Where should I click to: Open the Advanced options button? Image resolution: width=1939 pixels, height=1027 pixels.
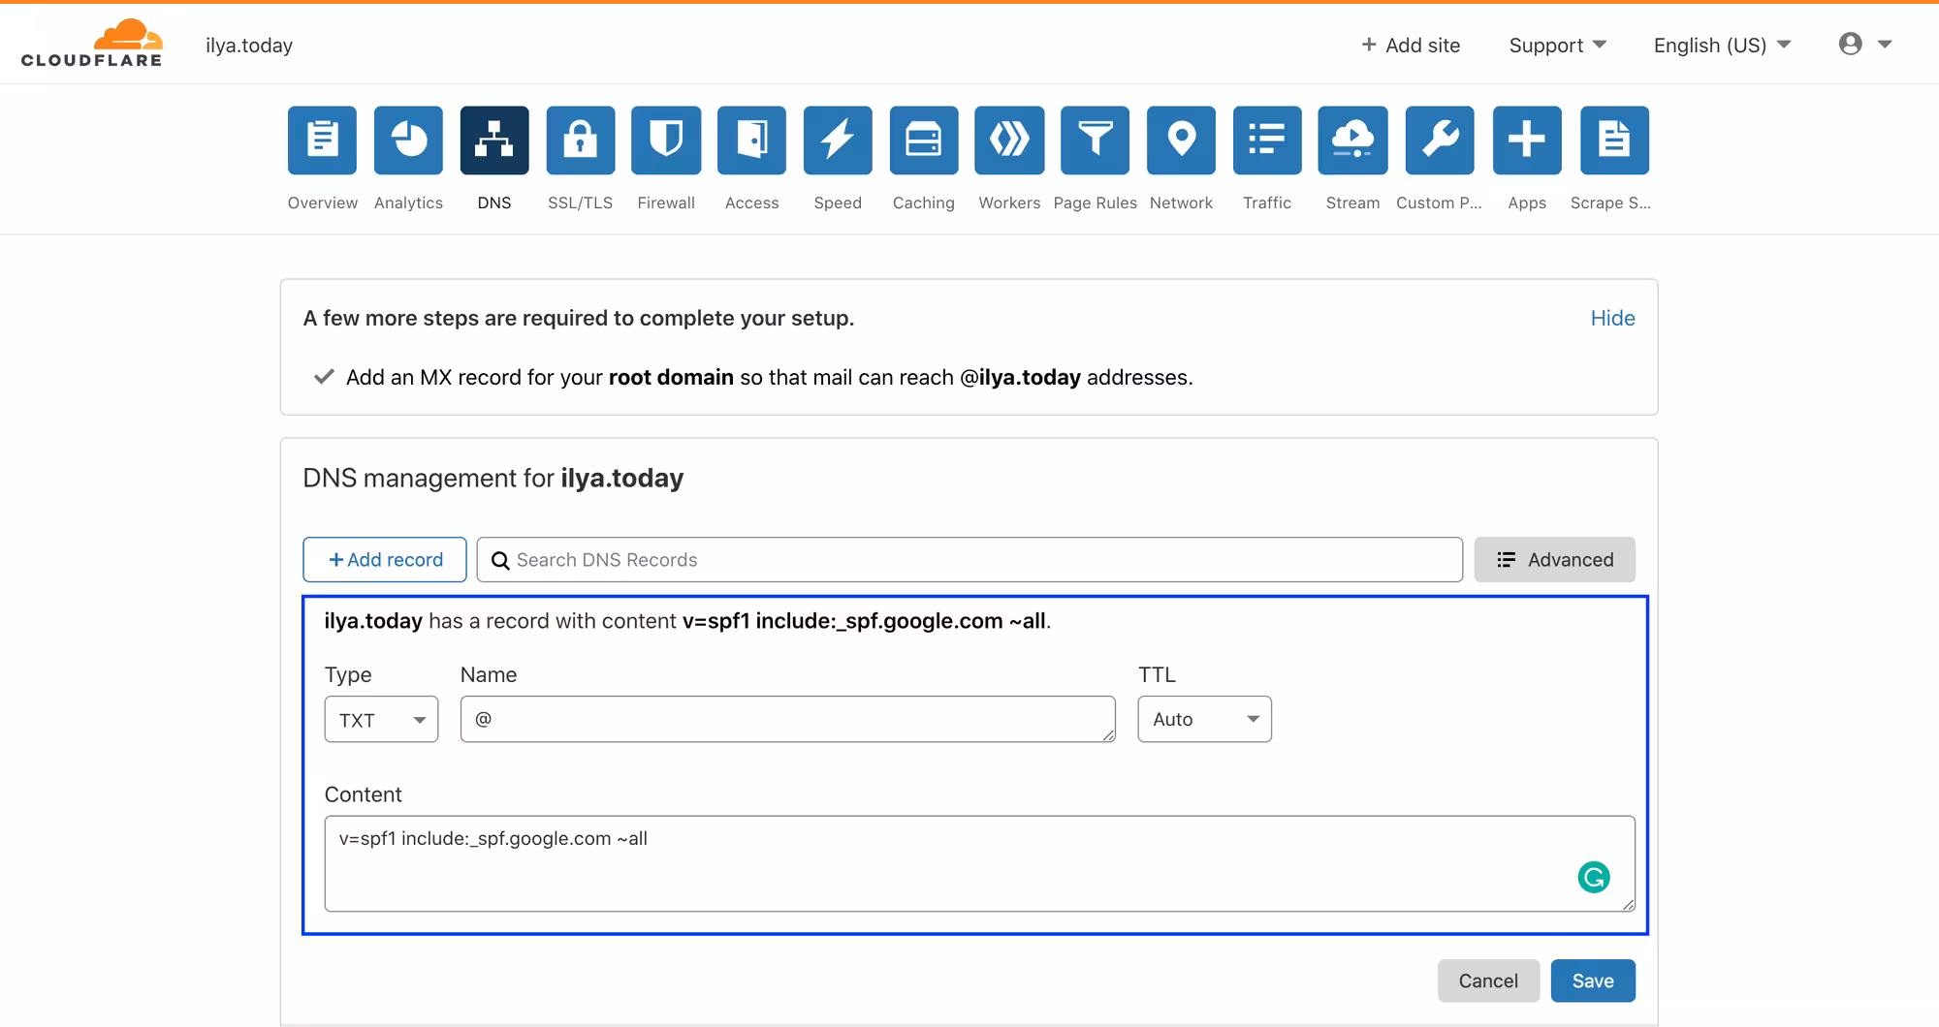(1555, 559)
